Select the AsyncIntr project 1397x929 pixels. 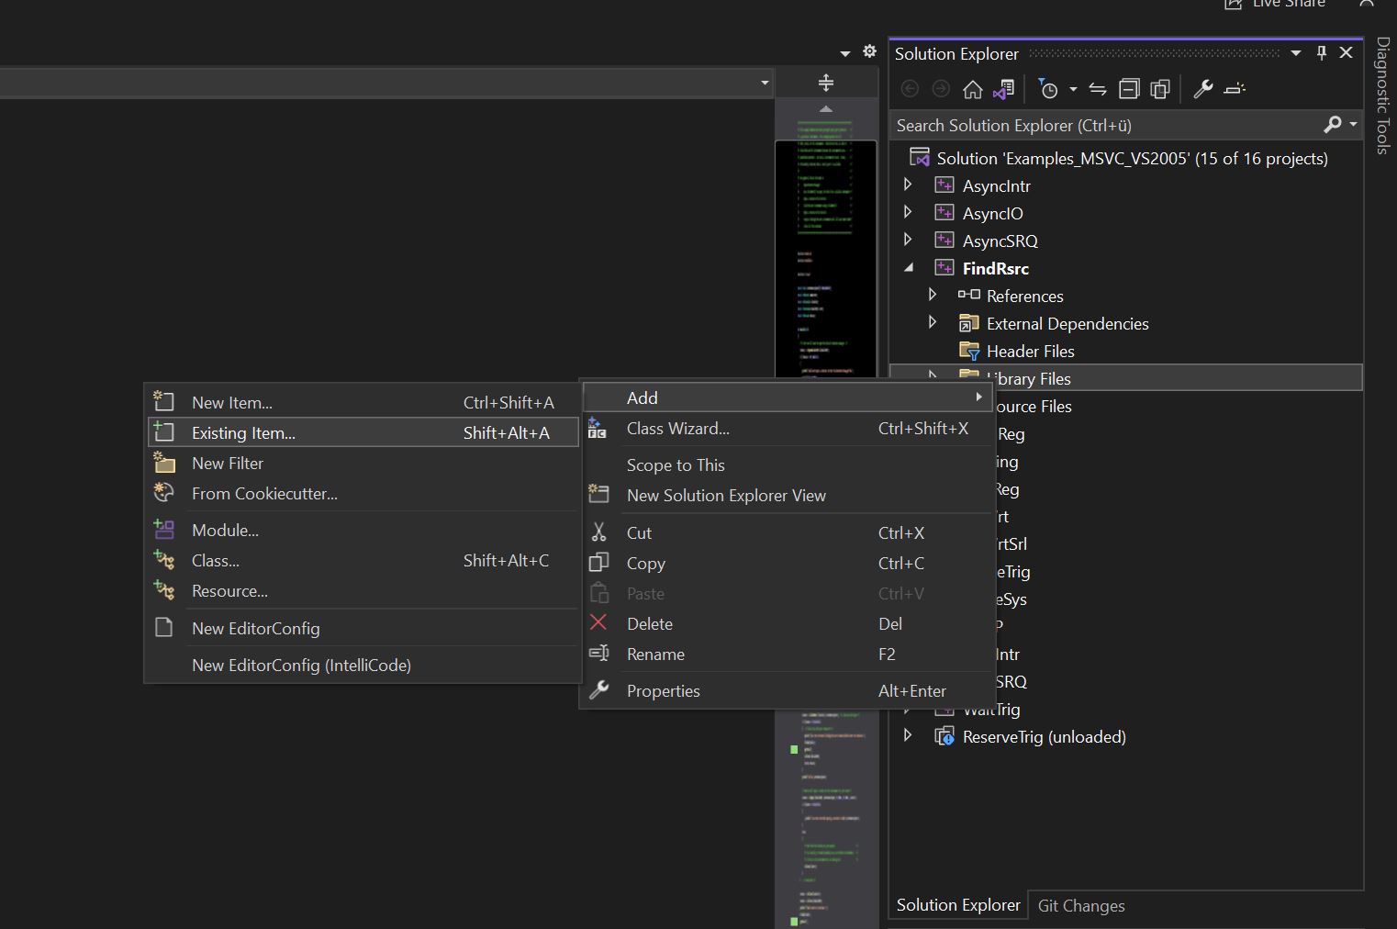point(996,185)
